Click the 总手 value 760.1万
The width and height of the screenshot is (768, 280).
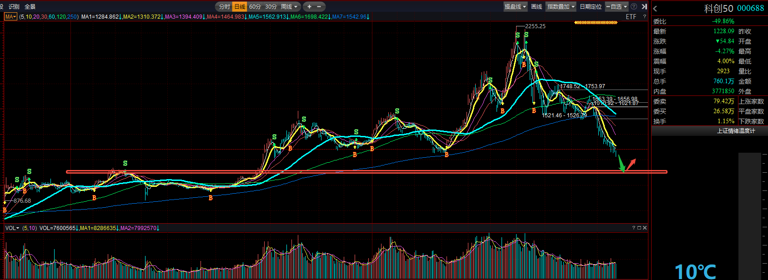click(x=723, y=81)
